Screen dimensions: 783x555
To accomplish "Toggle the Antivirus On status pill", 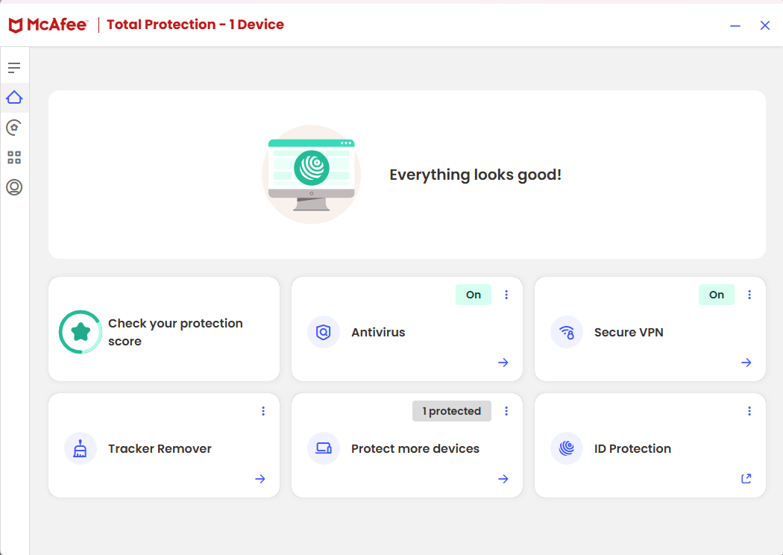I will click(x=473, y=295).
